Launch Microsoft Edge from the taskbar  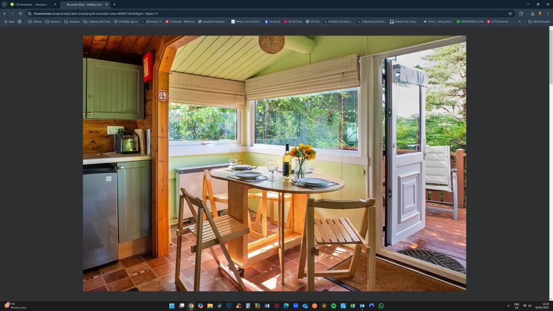tap(286, 305)
